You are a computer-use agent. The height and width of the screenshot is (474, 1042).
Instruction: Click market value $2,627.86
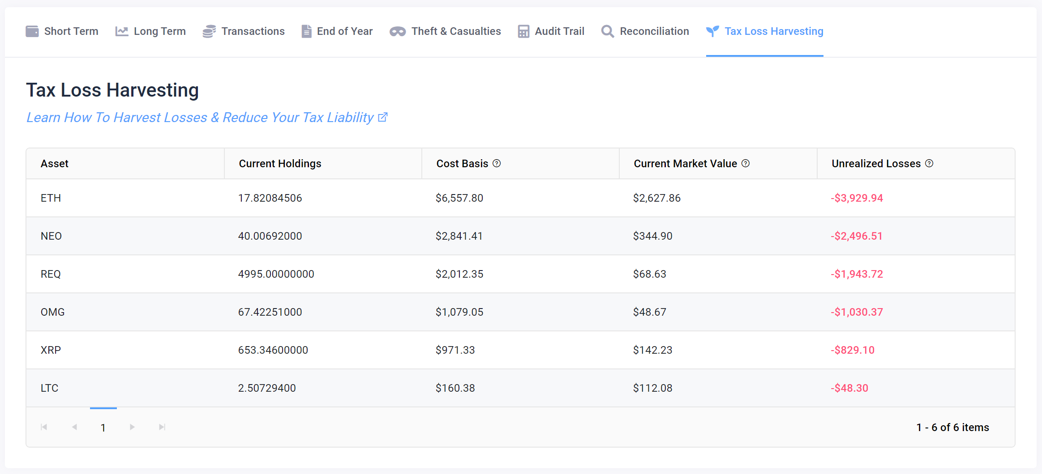coord(657,198)
